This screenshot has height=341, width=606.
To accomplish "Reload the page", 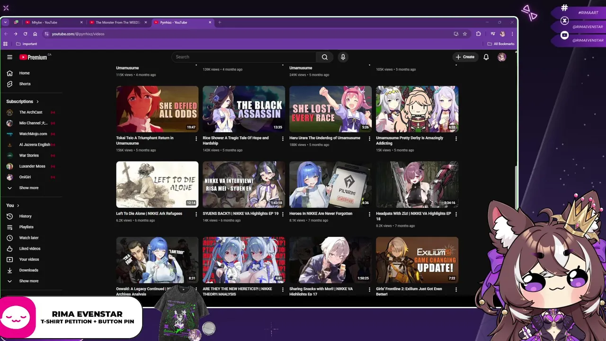I will [x=25, y=34].
